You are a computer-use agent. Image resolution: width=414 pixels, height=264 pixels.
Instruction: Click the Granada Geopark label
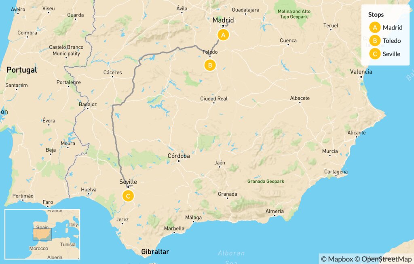[x=266, y=182]
